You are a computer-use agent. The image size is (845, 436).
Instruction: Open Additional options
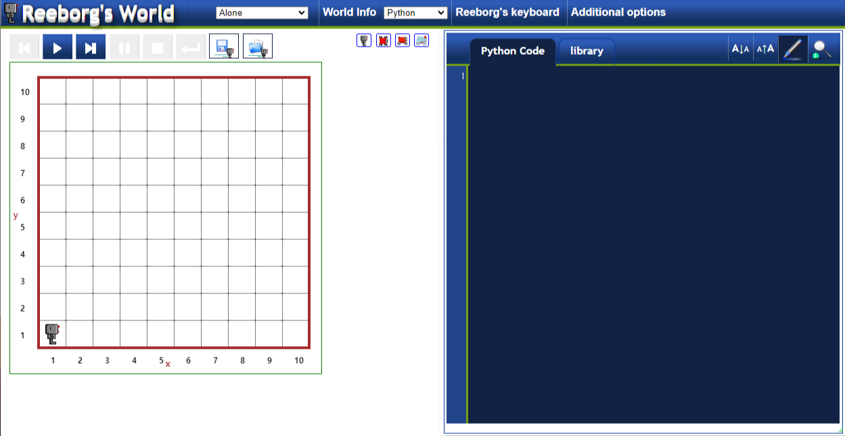[618, 12]
